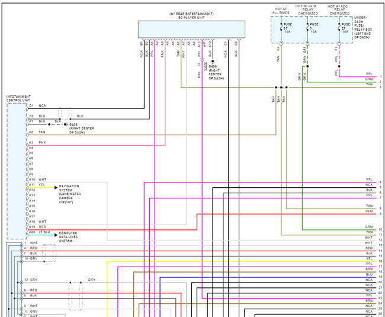Click the black arrowhead on the light blue A20 wire
The width and height of the screenshot is (385, 317).
point(56,235)
